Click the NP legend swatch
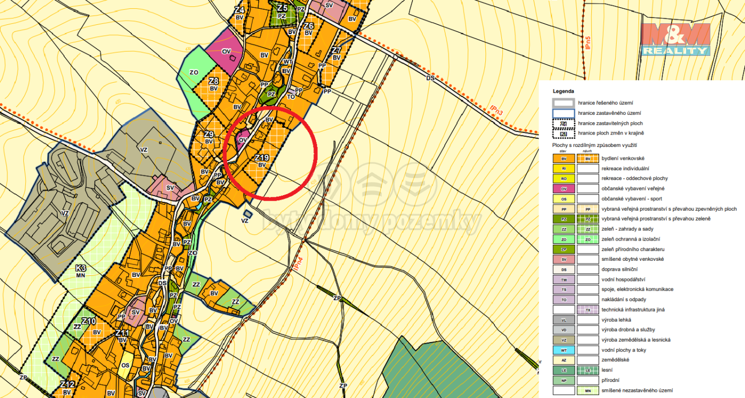Screen dimensions: 745x398 pyautogui.click(x=564, y=380)
